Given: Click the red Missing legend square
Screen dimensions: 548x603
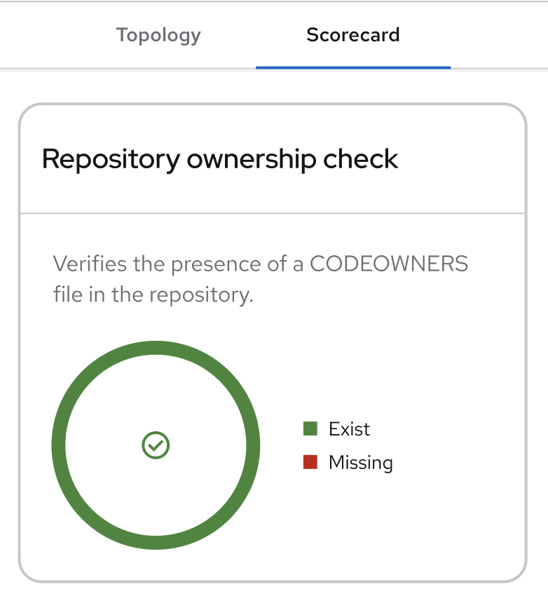Looking at the screenshot, I should click(310, 462).
